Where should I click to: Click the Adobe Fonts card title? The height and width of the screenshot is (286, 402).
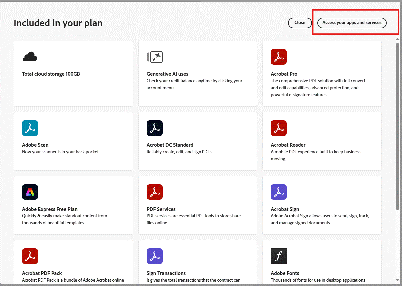tap(285, 273)
